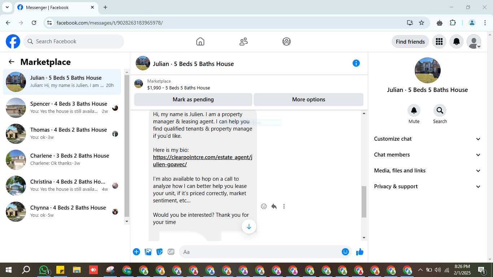
Task: Attach a photo using image icon
Action: tap(148, 252)
